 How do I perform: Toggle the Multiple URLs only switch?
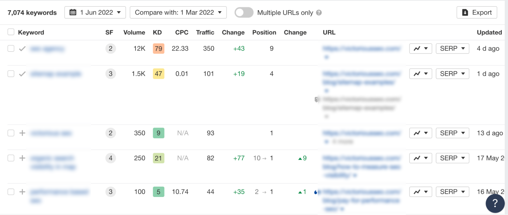(244, 12)
